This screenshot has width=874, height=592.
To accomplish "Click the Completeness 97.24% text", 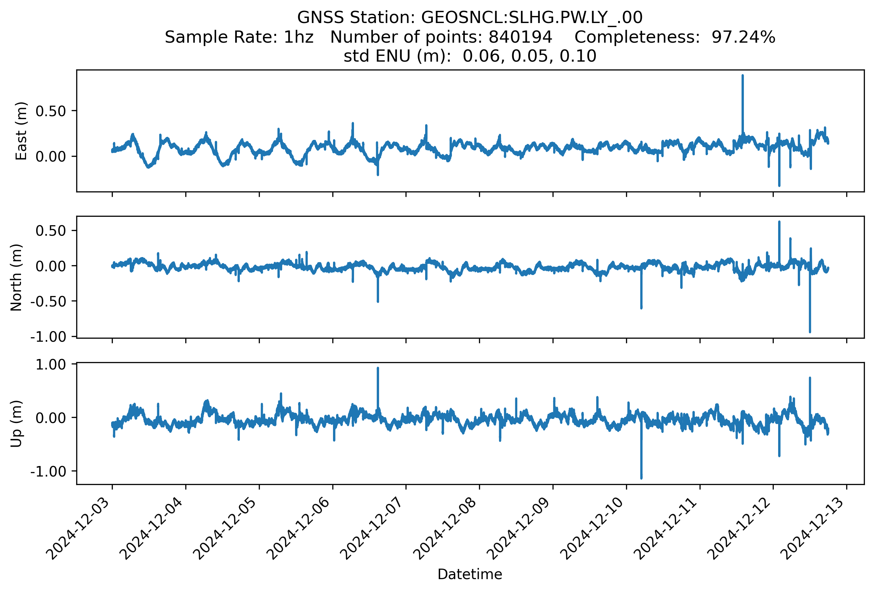I will click(x=675, y=37).
